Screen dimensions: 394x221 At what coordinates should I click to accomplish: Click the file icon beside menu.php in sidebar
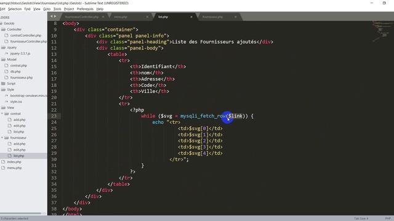coord(3,168)
